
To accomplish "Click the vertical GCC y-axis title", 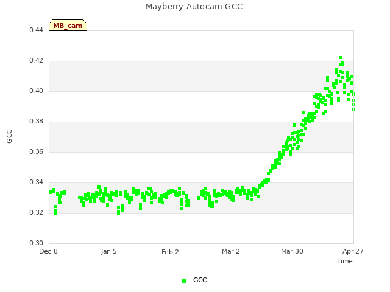I will coord(9,136).
